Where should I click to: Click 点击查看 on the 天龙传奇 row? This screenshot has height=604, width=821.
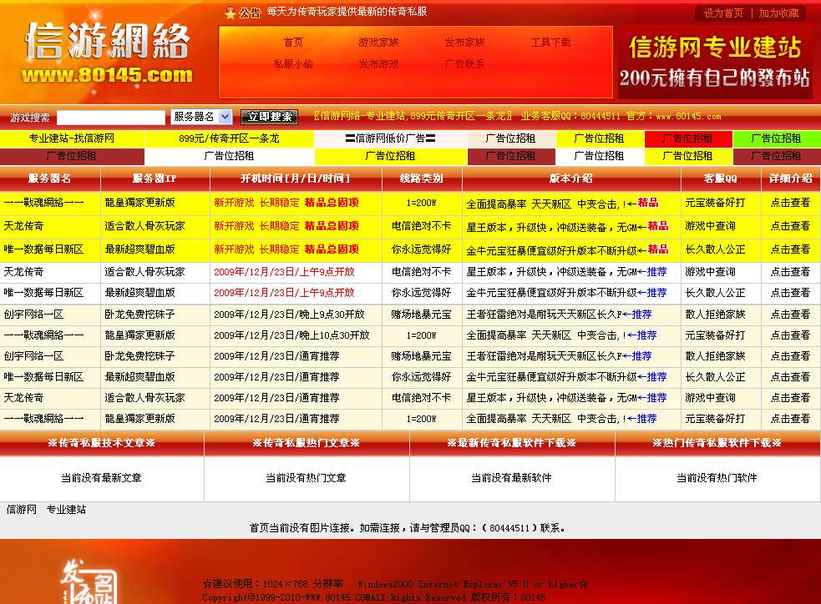(x=790, y=225)
